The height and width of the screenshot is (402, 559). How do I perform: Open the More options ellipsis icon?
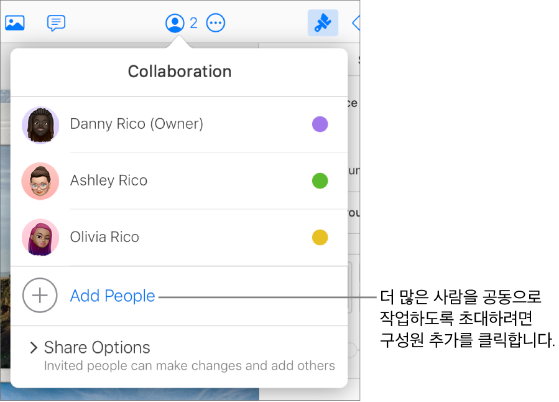click(216, 23)
